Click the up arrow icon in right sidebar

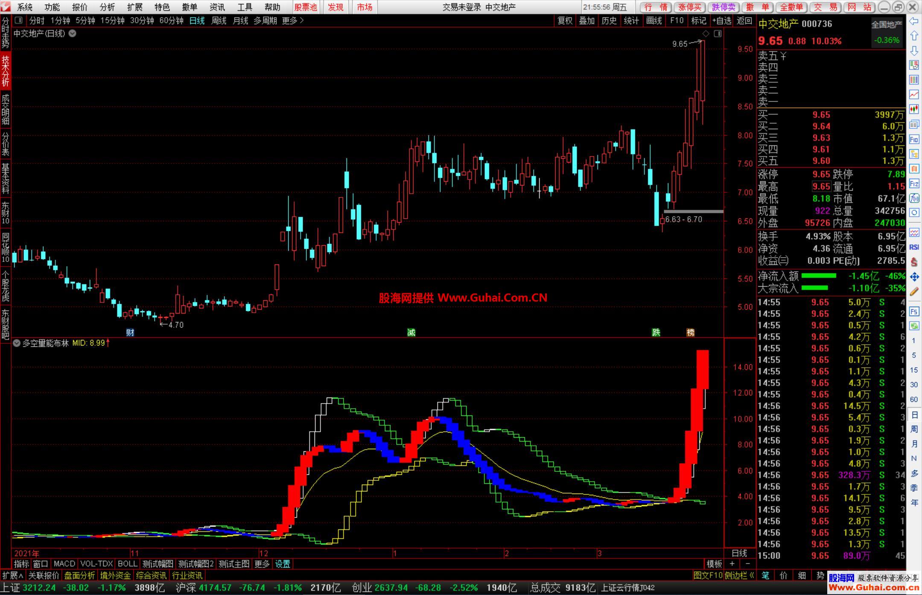click(914, 35)
